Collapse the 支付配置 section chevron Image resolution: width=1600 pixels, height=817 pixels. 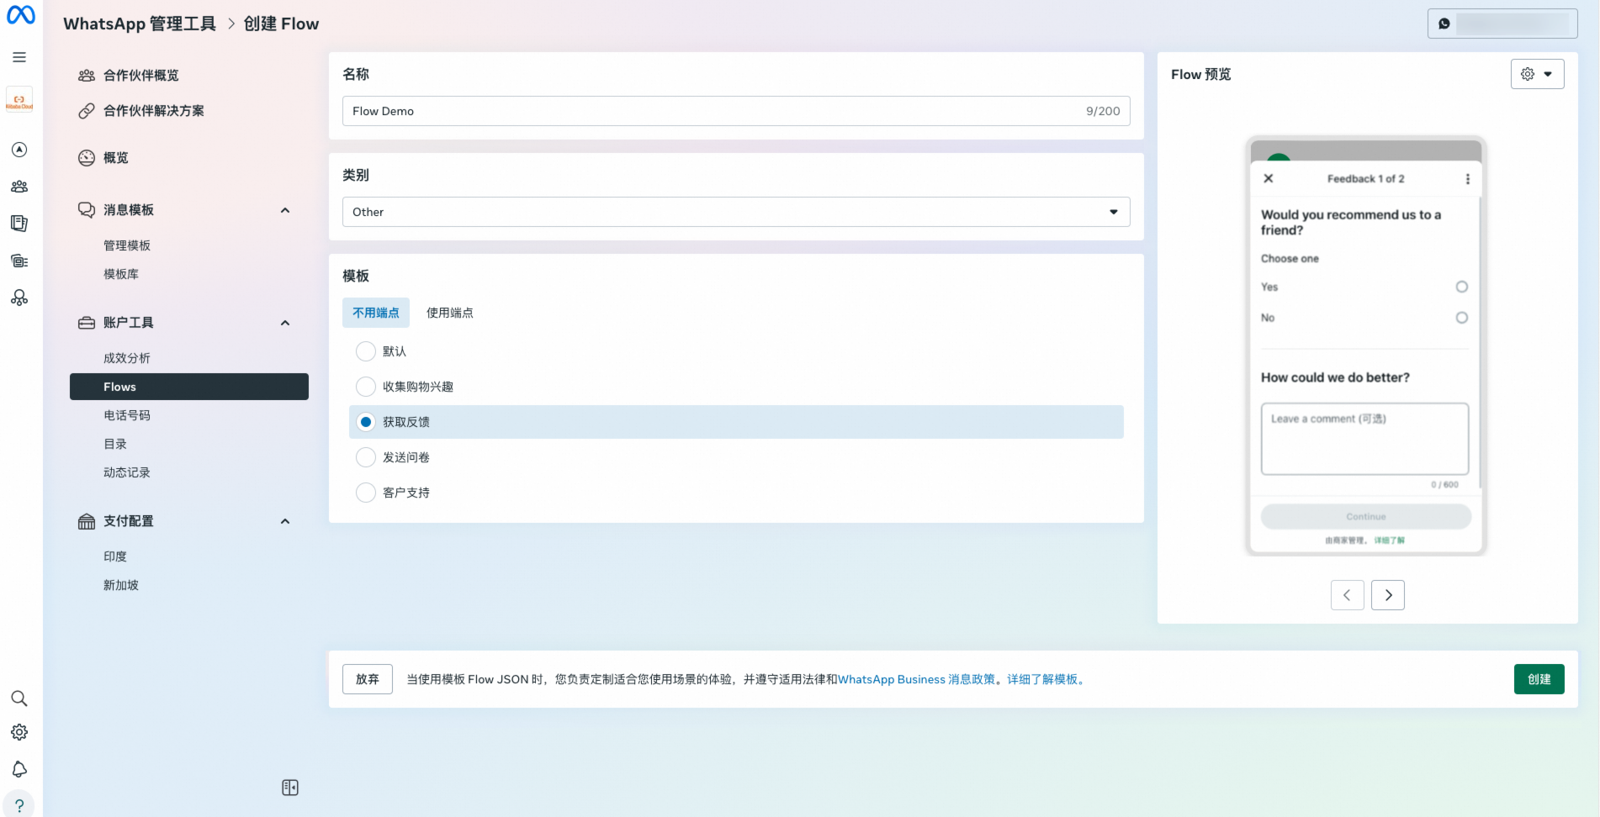tap(285, 521)
